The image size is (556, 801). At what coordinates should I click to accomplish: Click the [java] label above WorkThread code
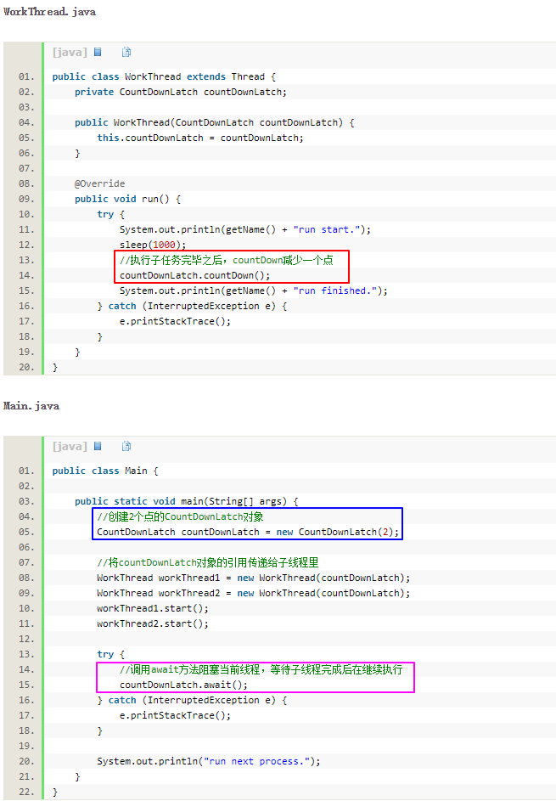[70, 53]
